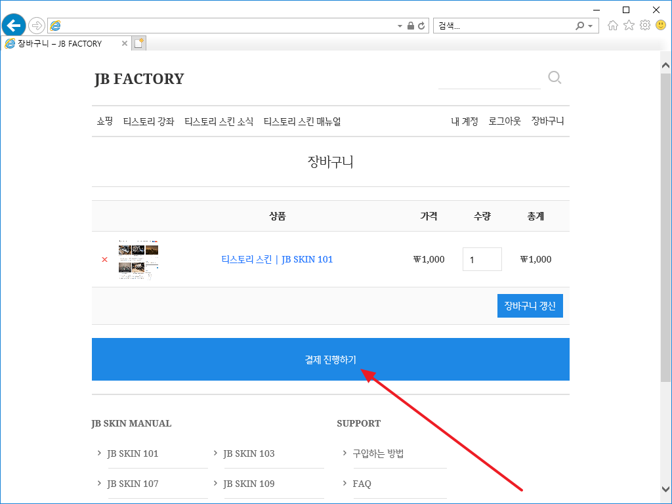The image size is (672, 504).
Task: Click the JB SKIN MANUAL footer heading
Action: [131, 423]
